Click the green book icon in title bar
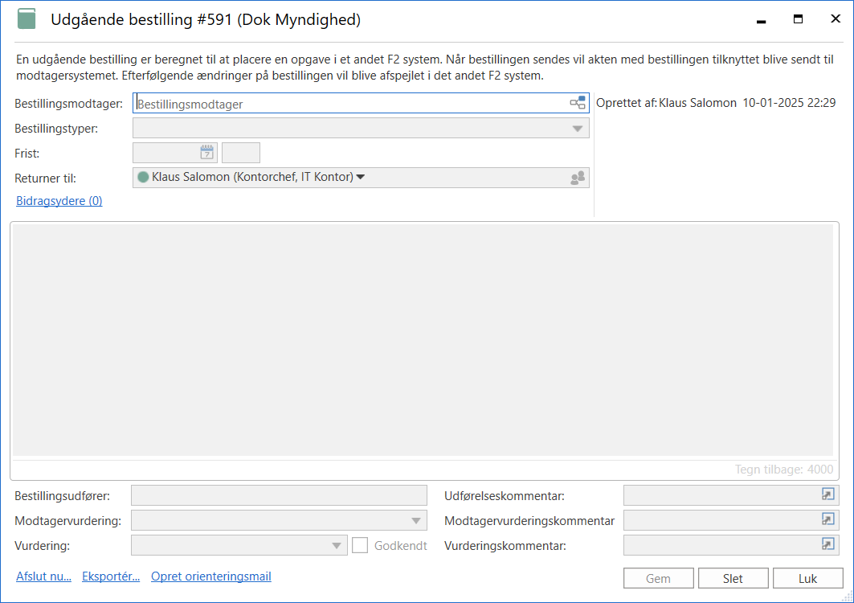This screenshot has height=603, width=854. click(x=27, y=20)
